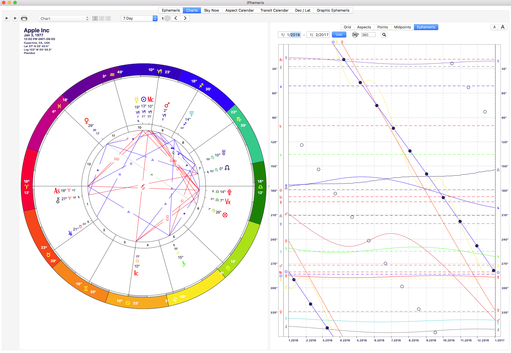Viewport: 511px width, 353px height.
Task: Click the Neptune glyph at 14° Sagittarius
Action: [x=191, y=114]
